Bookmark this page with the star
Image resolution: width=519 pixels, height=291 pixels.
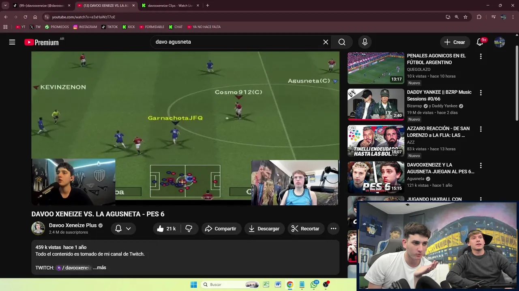tap(465, 17)
